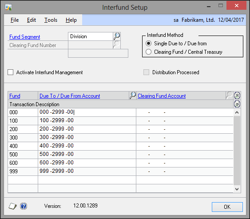Image resolution: width=250 pixels, height=219 pixels.
Task: Follow the Fund Segment link
Action: pyautogui.click(x=25, y=37)
